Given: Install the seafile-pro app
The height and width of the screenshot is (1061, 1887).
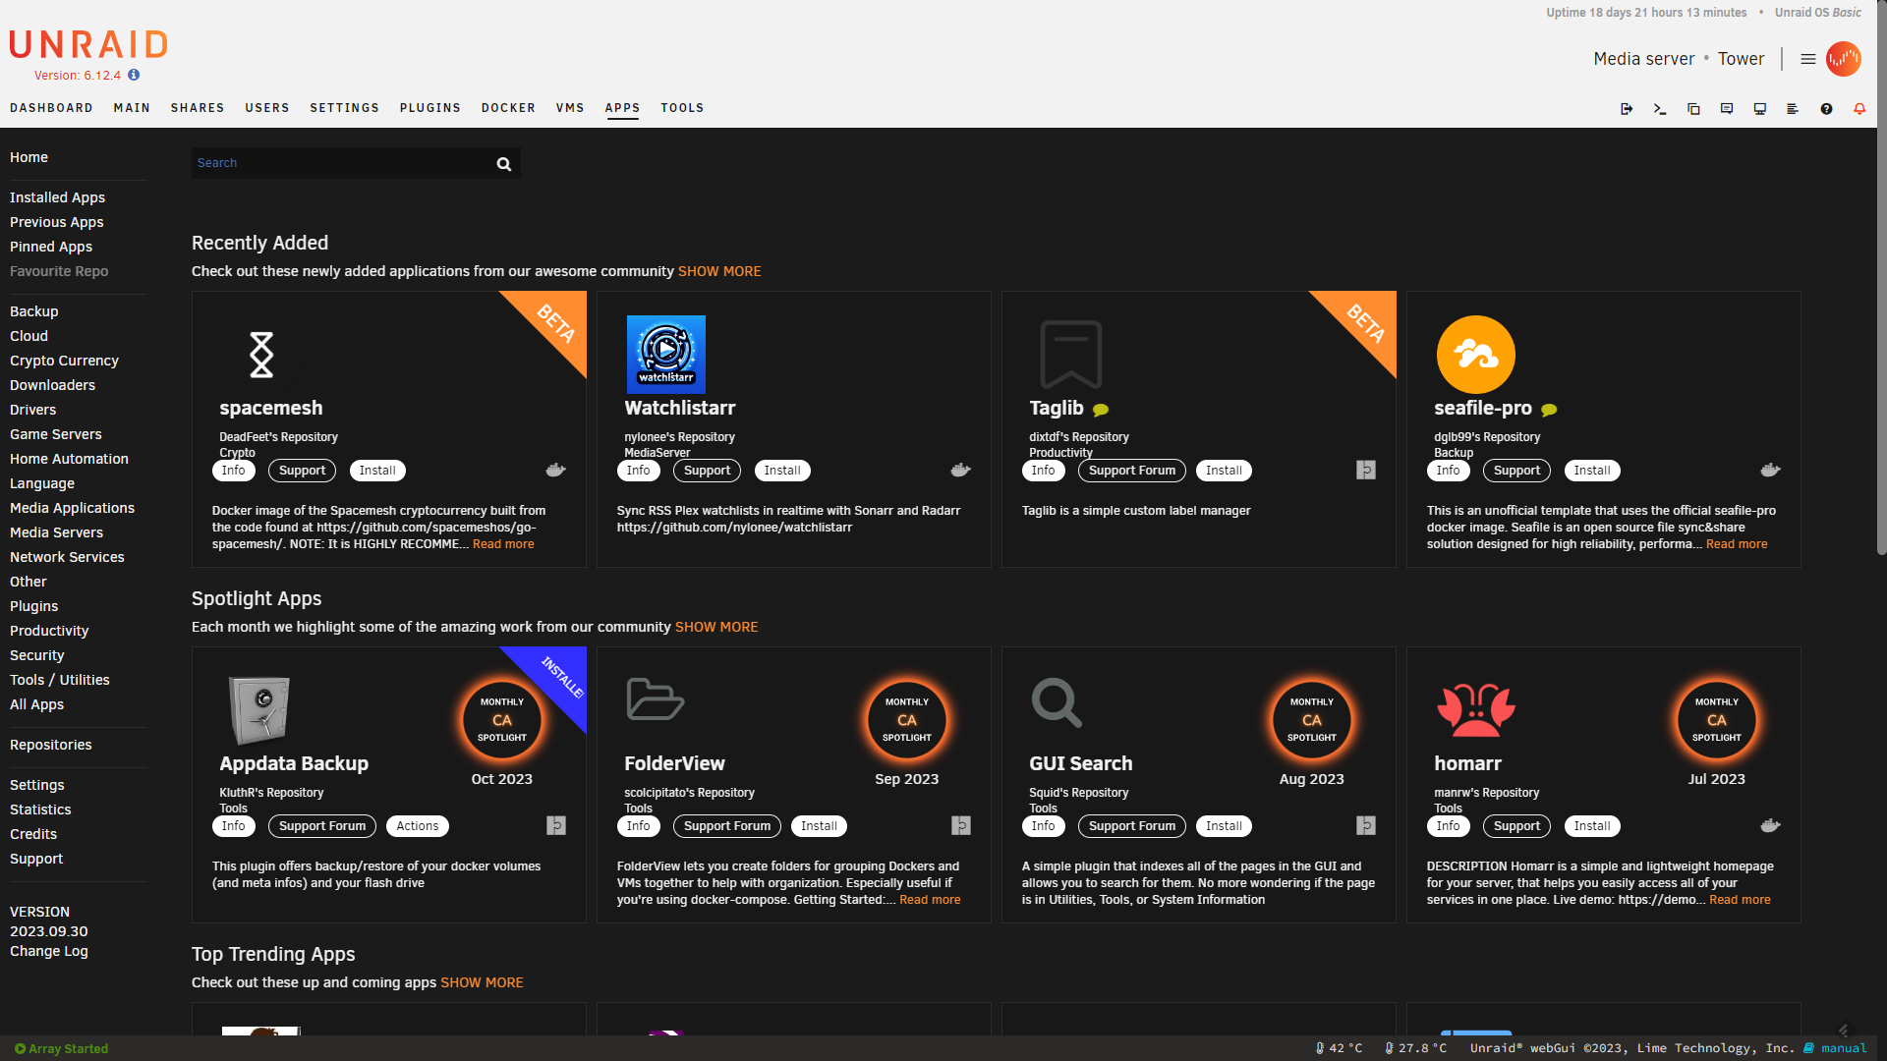Looking at the screenshot, I should click(1591, 470).
